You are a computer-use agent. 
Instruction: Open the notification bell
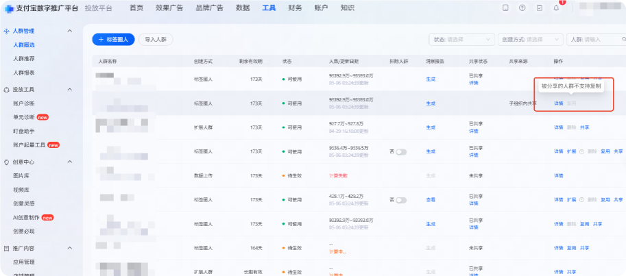(x=556, y=8)
